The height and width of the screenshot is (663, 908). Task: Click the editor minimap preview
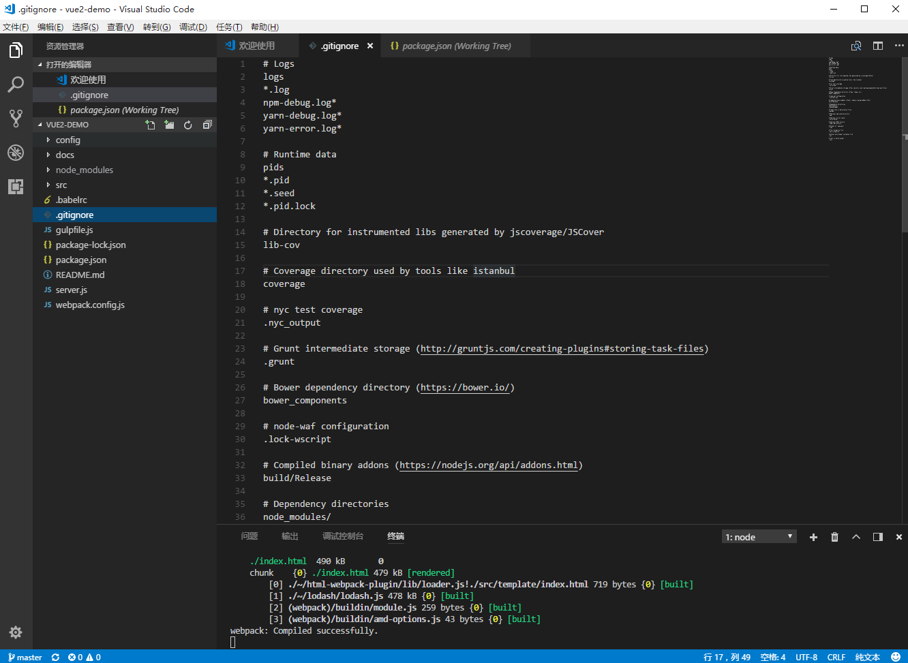[x=858, y=99]
